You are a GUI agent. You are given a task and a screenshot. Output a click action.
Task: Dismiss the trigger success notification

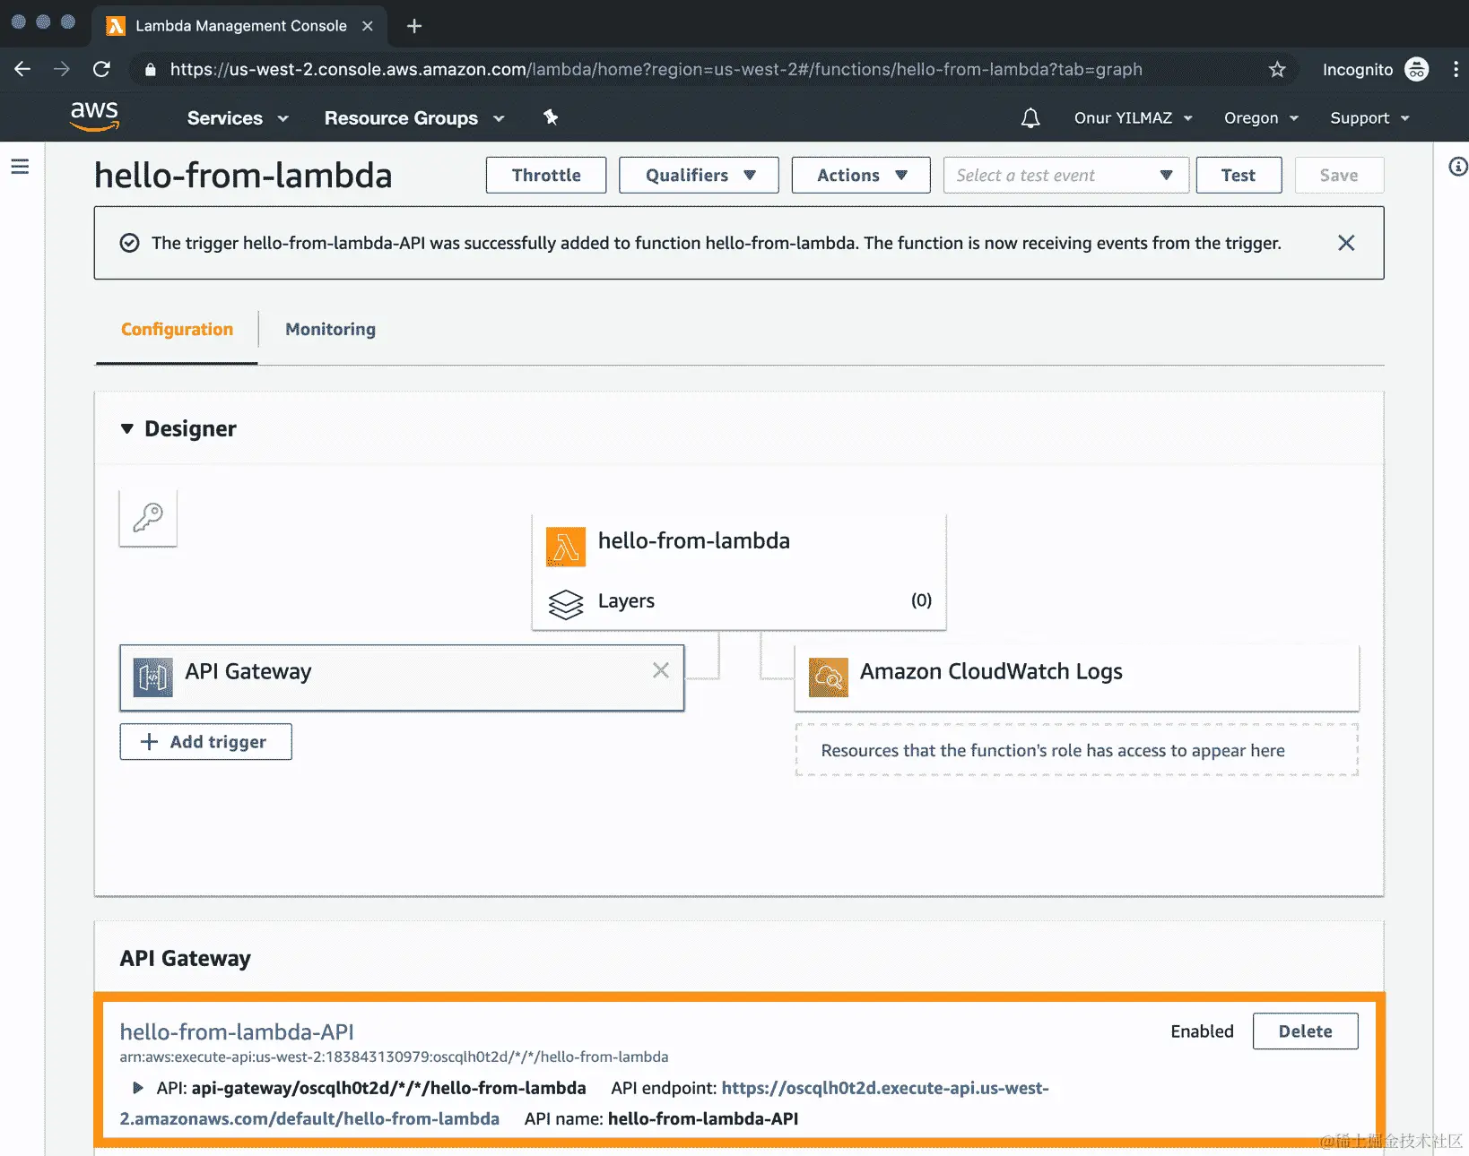(1346, 242)
